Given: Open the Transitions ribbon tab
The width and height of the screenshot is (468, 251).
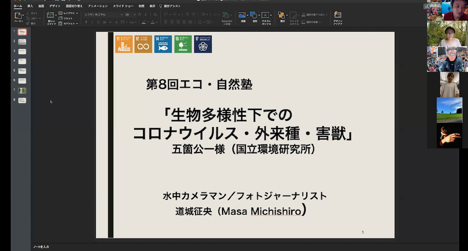Looking at the screenshot, I should [x=74, y=6].
